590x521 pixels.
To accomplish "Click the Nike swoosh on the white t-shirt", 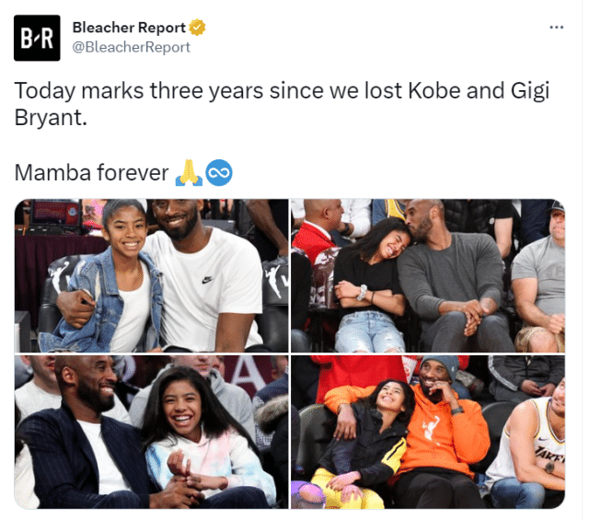I will pyautogui.click(x=207, y=280).
